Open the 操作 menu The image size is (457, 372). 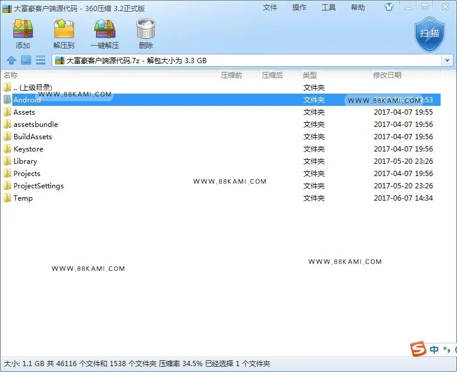click(299, 8)
